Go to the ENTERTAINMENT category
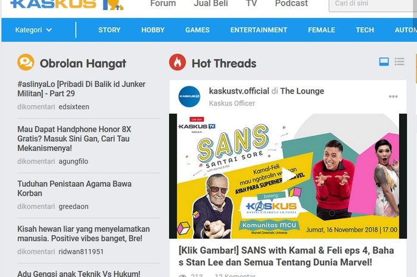This screenshot has width=417, height=277. coord(259,30)
